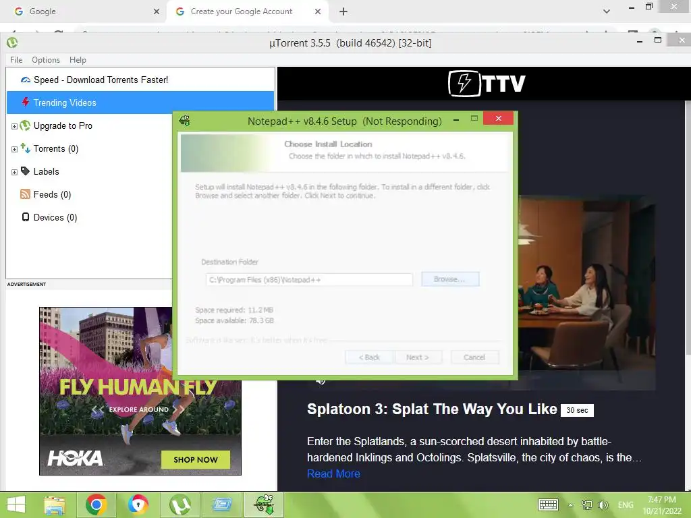Open the Notepad++ installer taskbar icon
The image size is (691, 518).
click(264, 505)
